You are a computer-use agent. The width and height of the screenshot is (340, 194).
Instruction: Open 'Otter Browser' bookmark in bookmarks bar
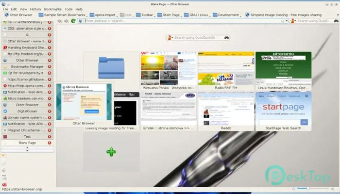click(x=18, y=15)
